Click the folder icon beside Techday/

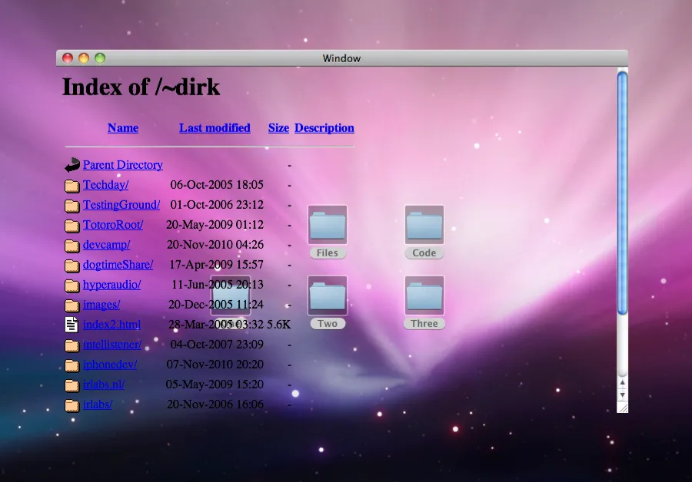pos(72,186)
